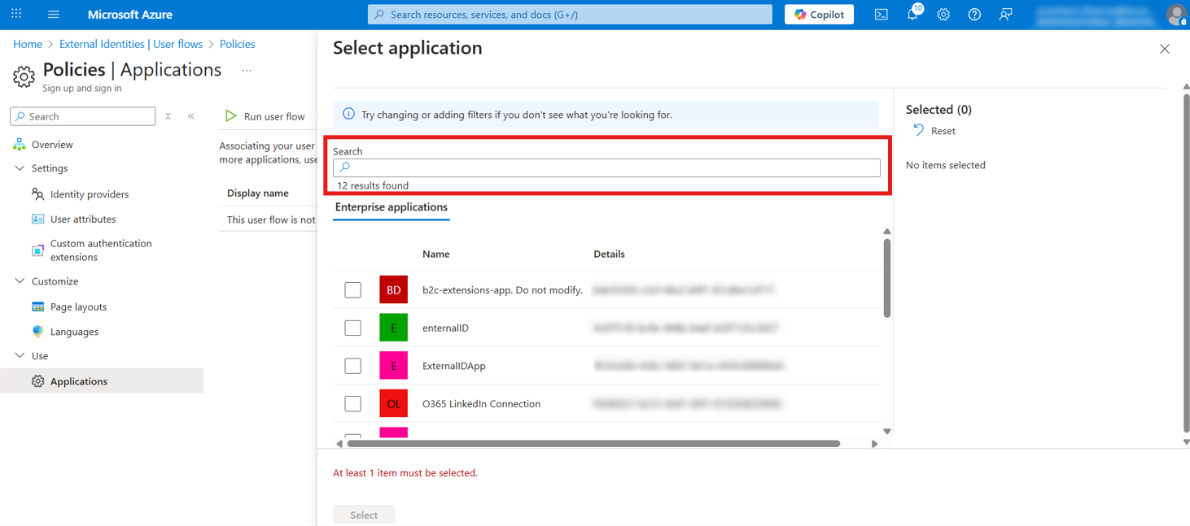Viewport: 1190px width, 526px height.
Task: Open Cloud Shell from the top bar
Action: (881, 14)
